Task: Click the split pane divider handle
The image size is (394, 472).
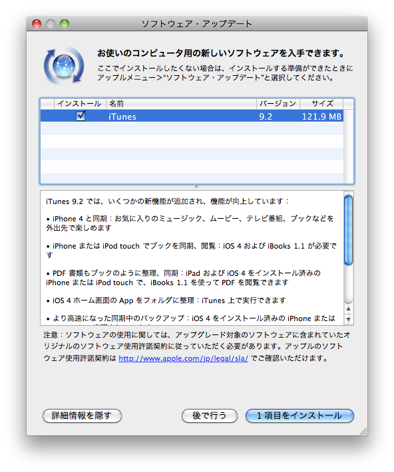Action: [196, 187]
